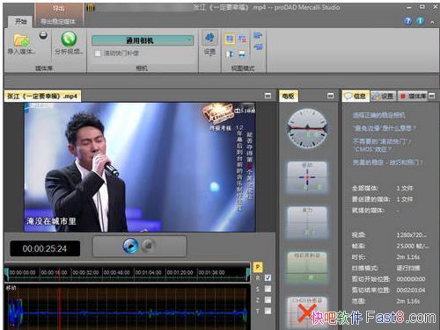Click the yellow striped app icon in the title bar

pyautogui.click(x=91, y=8)
